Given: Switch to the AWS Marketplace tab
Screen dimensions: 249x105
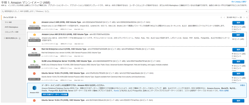Looking at the screenshot, I should 14,27.
